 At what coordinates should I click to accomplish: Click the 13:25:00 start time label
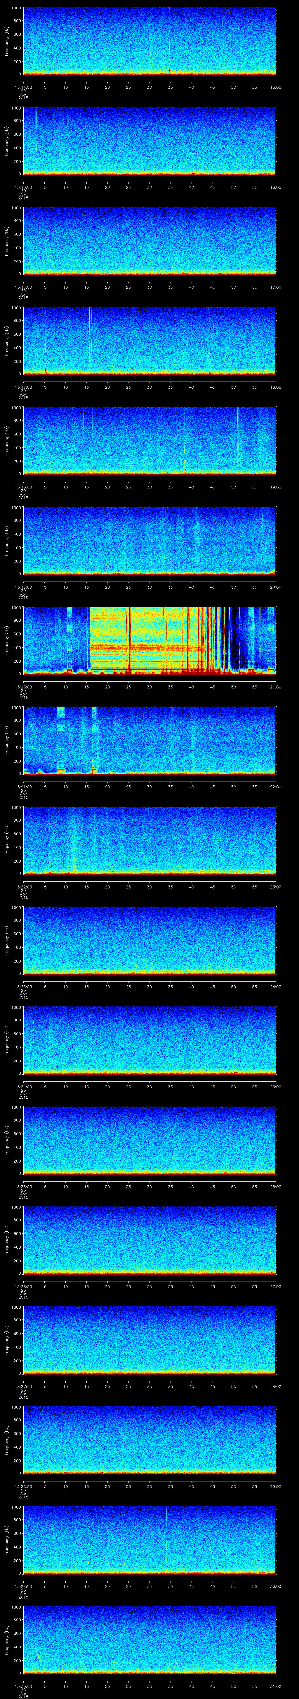[x=23, y=1186]
